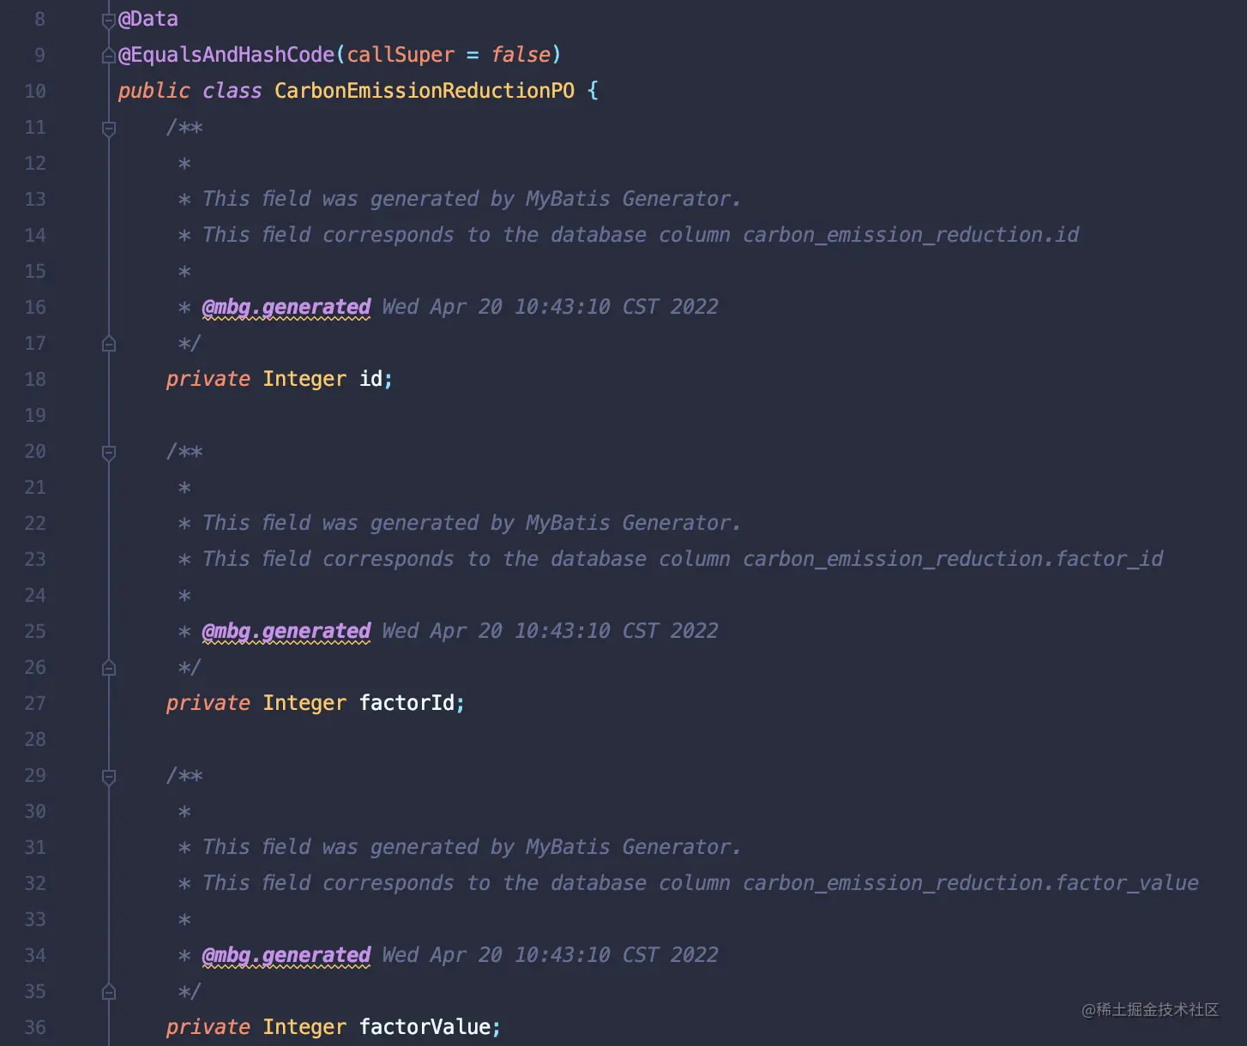Click the @mbg.generated tag on line 16
1247x1046 pixels.
pos(286,307)
